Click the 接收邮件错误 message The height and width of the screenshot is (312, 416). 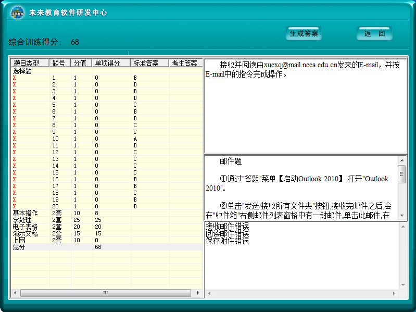point(228,226)
